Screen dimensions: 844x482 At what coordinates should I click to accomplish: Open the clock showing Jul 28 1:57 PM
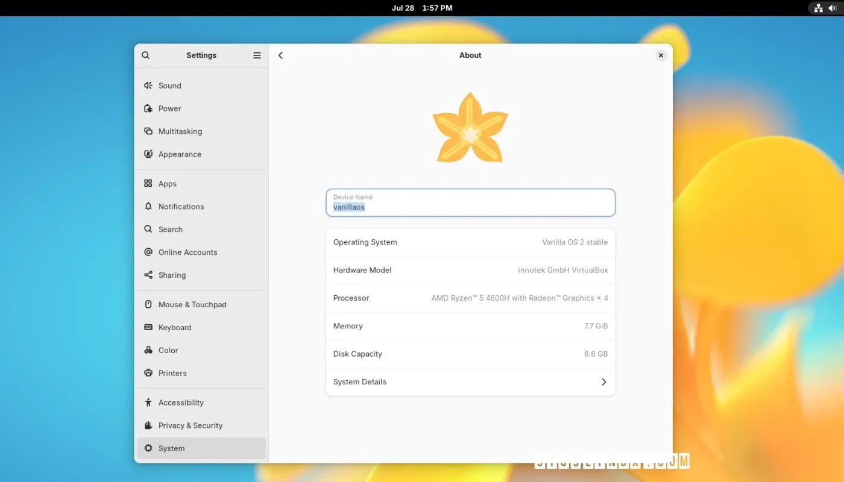coord(422,8)
